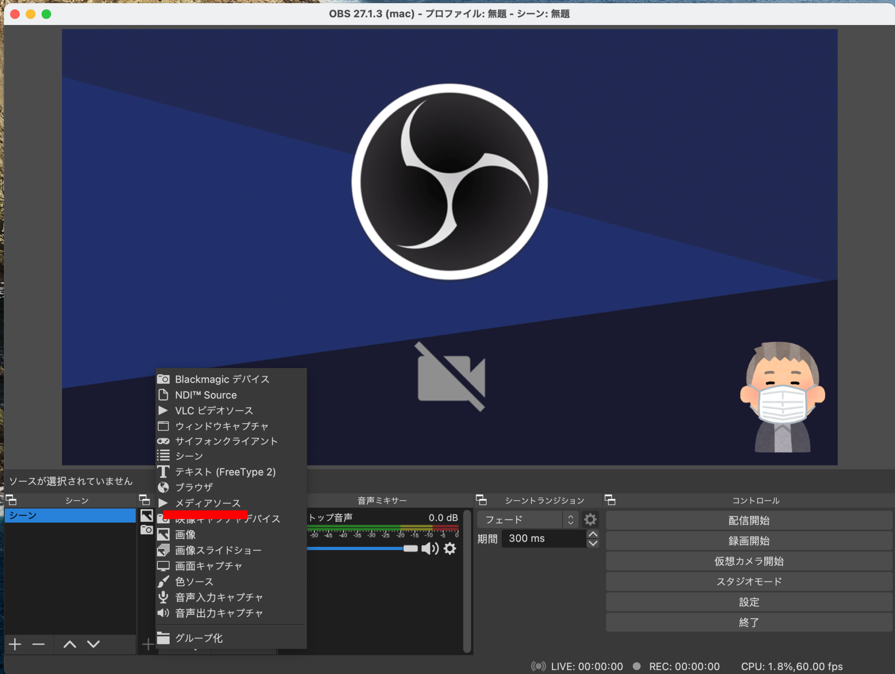Remove selected scene using the minus icon

pyautogui.click(x=38, y=644)
